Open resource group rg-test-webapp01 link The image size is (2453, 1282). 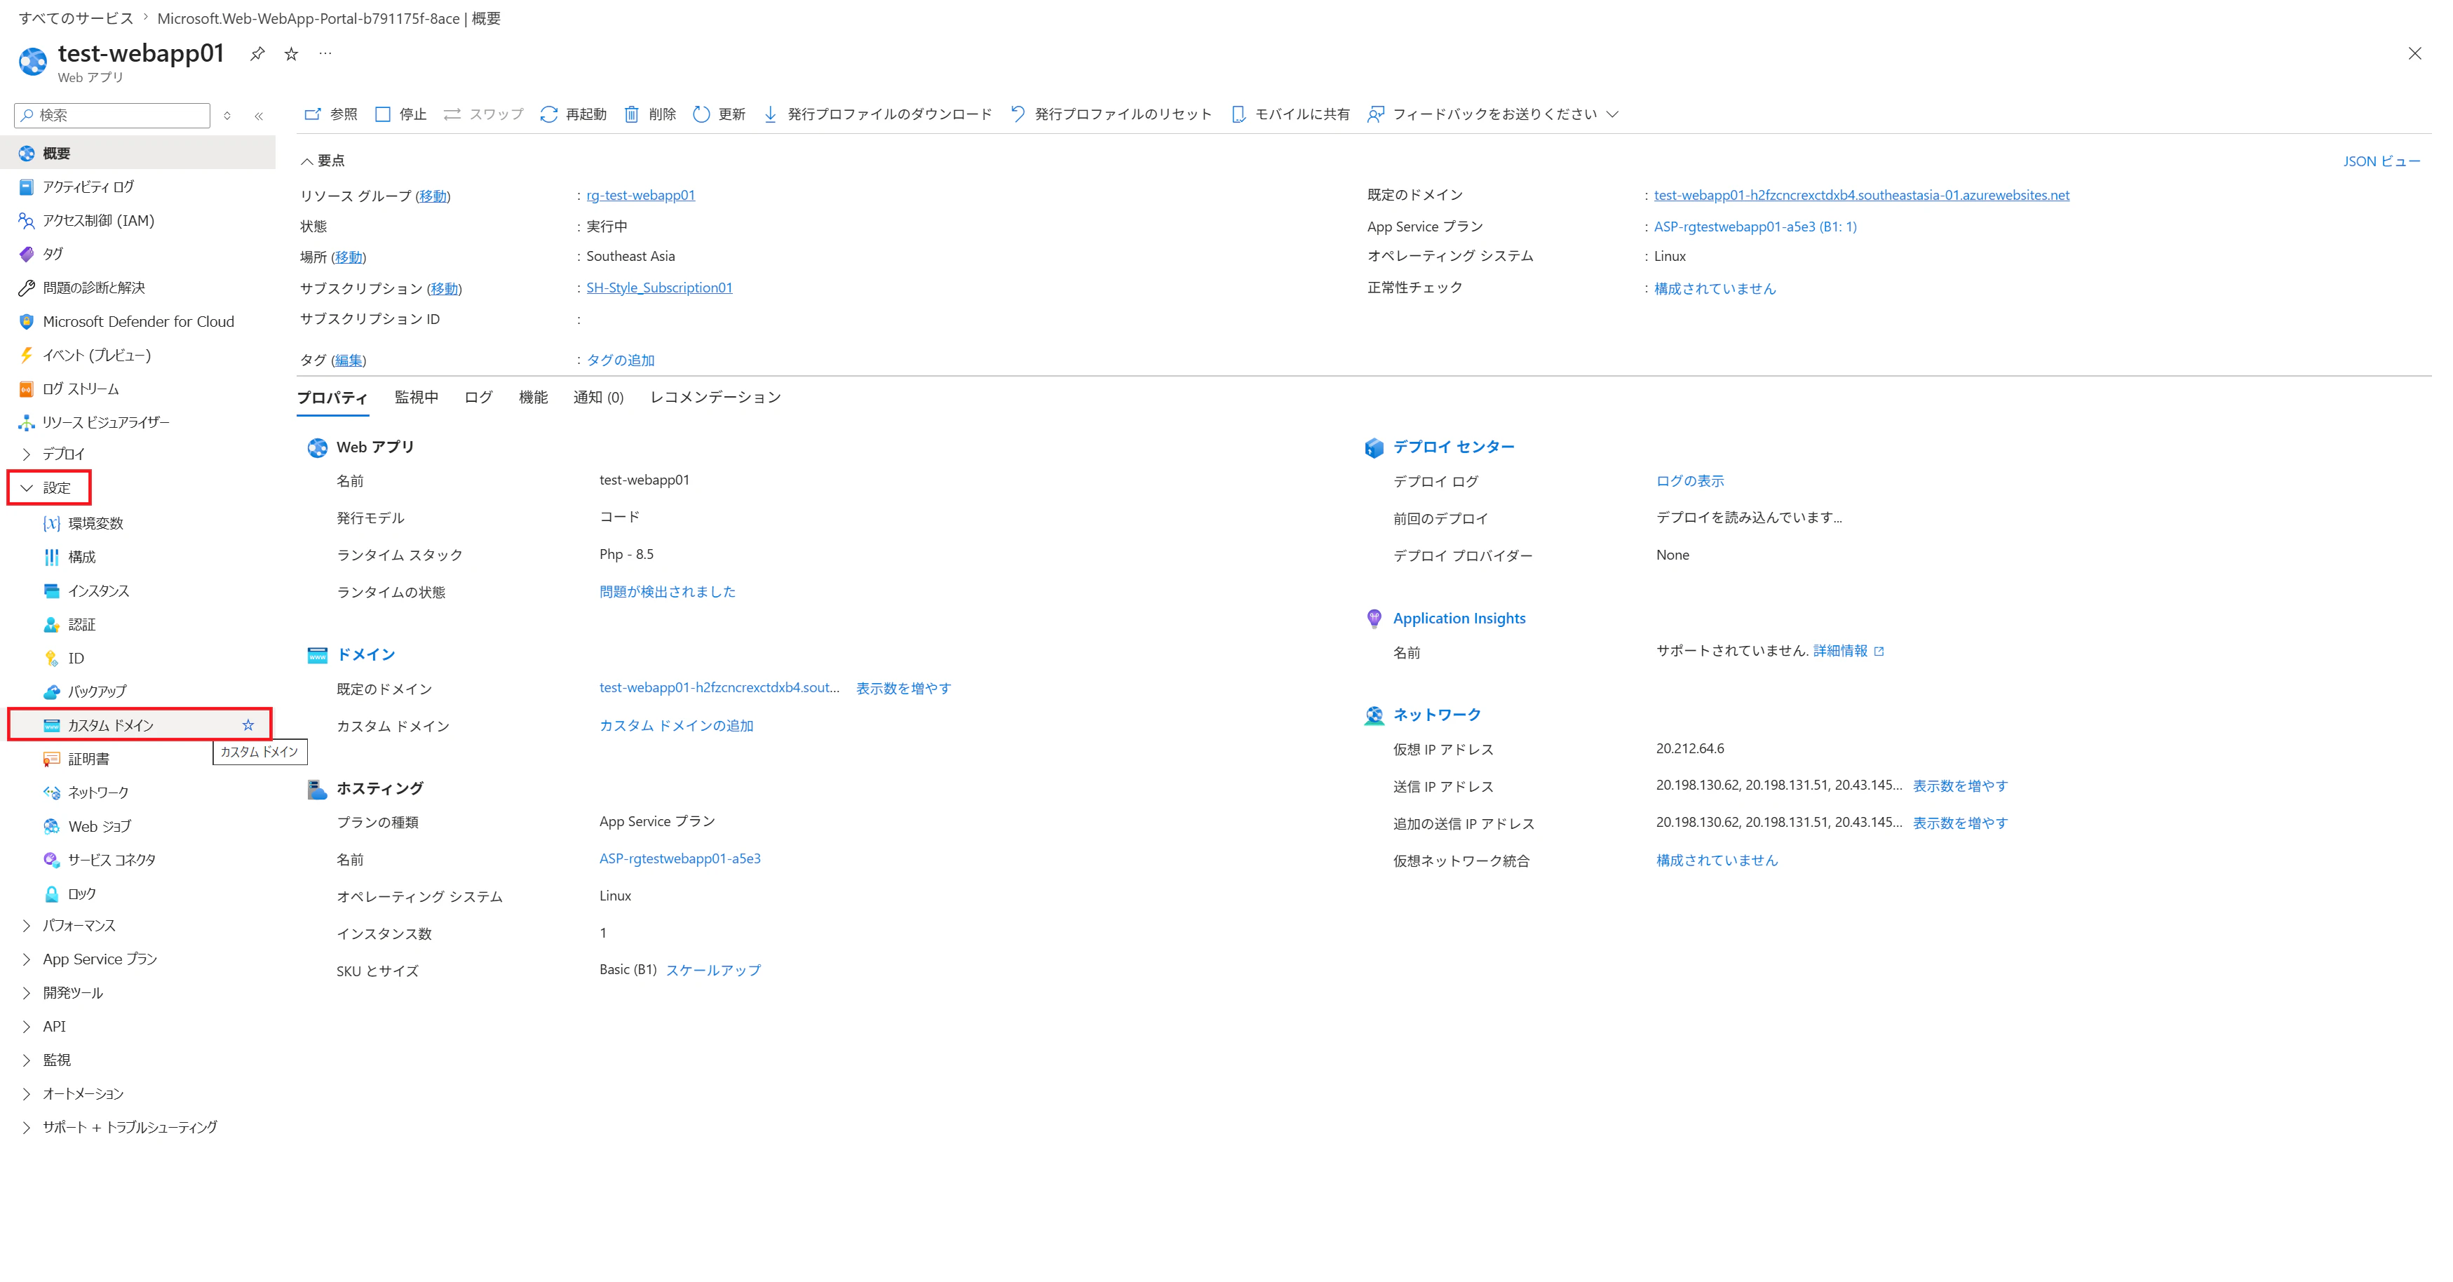tap(641, 195)
